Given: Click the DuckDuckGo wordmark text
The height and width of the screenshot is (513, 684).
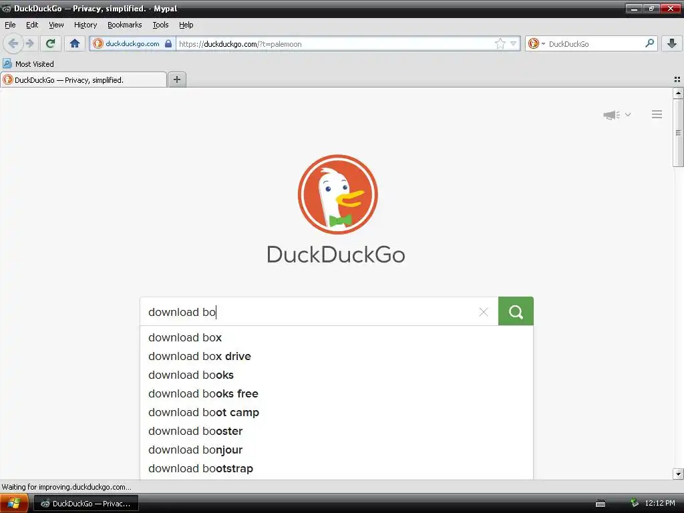Looking at the screenshot, I should tap(336, 254).
